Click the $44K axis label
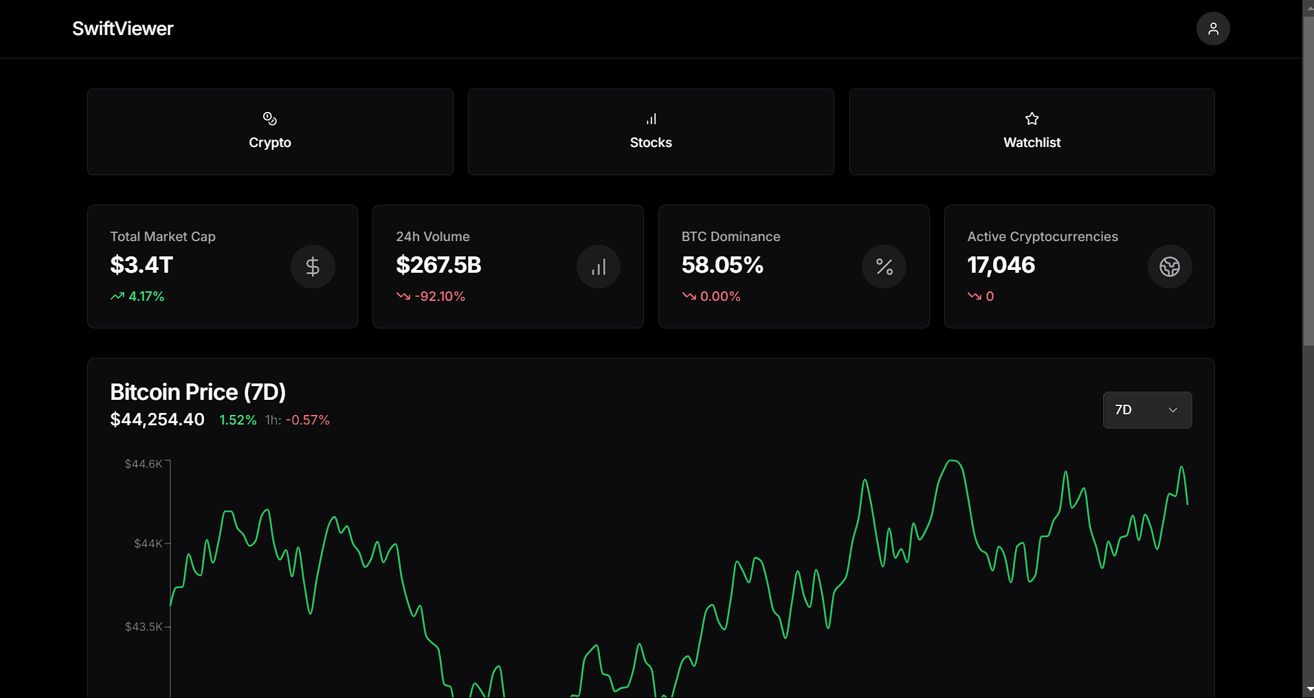 148,544
